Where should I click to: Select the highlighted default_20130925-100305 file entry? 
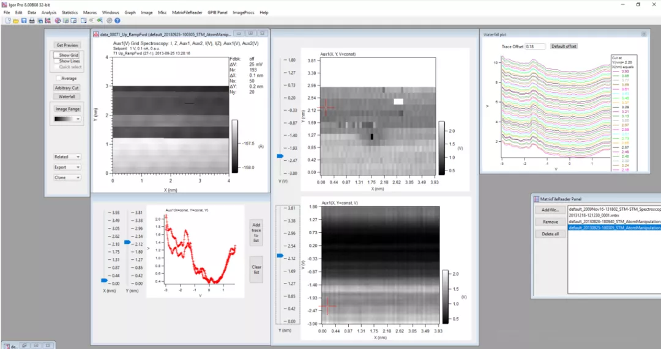[x=614, y=228]
